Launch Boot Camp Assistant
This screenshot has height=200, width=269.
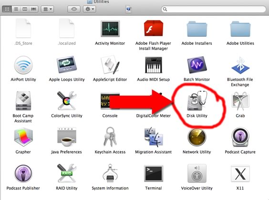[x=23, y=101]
